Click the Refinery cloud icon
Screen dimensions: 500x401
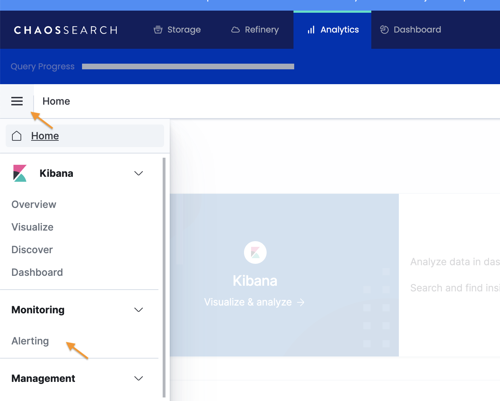(236, 30)
